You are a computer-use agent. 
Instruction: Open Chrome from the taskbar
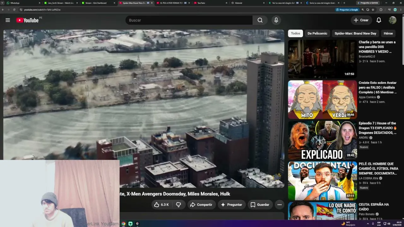point(123,224)
